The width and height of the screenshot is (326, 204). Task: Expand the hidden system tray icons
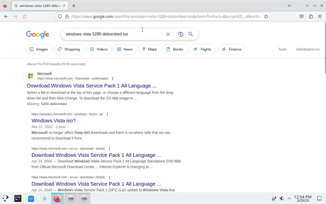(x=289, y=198)
